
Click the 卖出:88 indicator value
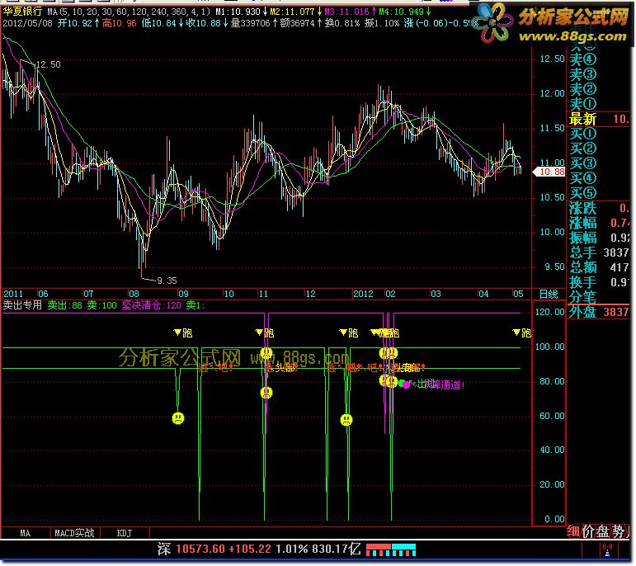pyautogui.click(x=65, y=305)
